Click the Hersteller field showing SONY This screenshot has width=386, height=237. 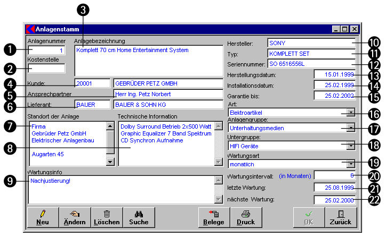(311, 43)
